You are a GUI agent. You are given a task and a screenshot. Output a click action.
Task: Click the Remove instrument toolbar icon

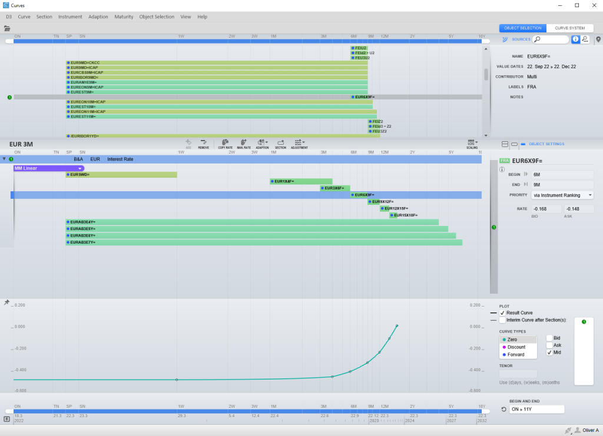coord(203,143)
